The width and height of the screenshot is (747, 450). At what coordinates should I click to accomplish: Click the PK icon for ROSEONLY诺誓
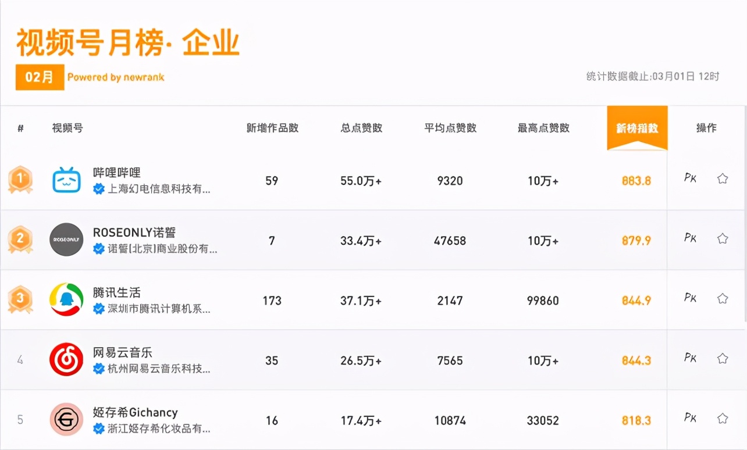(690, 238)
